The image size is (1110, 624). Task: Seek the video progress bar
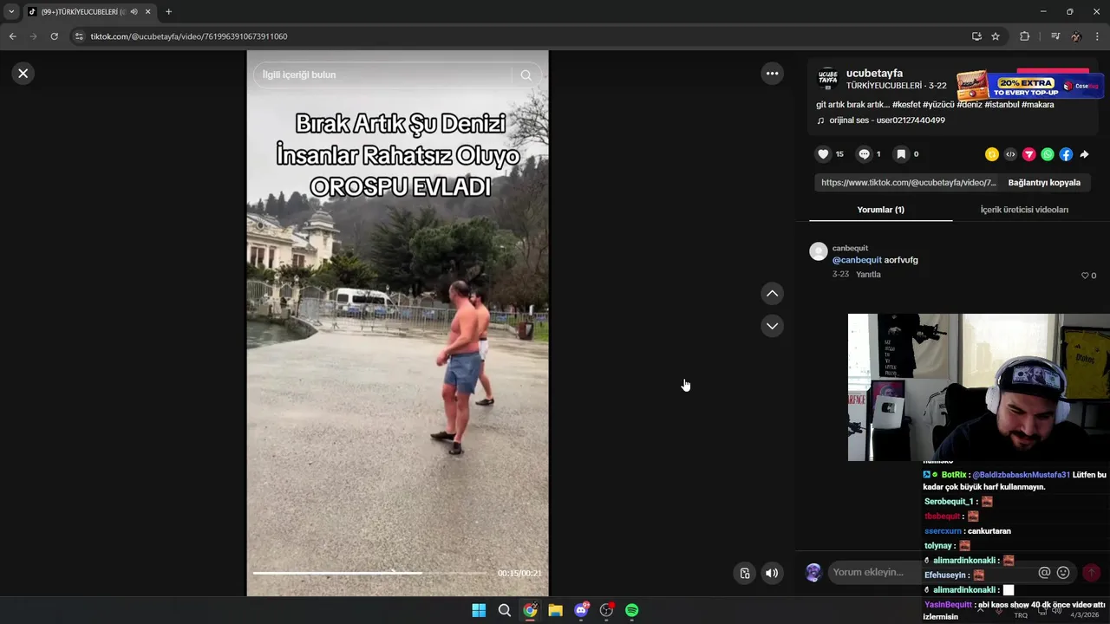point(371,573)
